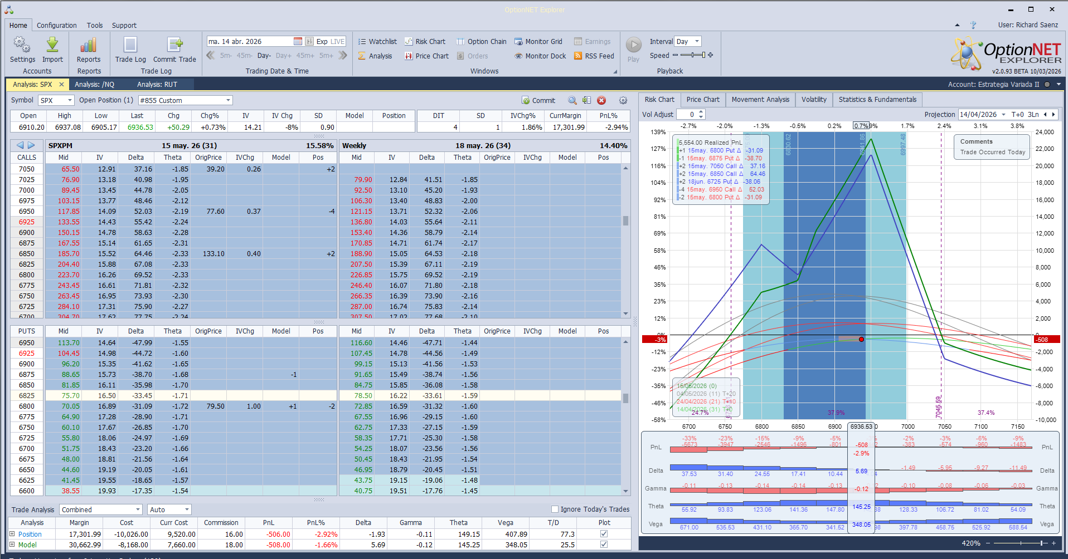Screen dimensions: 1068x559
Task: Open the Watchlist window
Action: (377, 41)
